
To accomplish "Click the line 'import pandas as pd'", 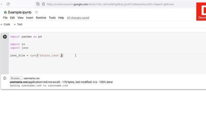I will (26, 37).
